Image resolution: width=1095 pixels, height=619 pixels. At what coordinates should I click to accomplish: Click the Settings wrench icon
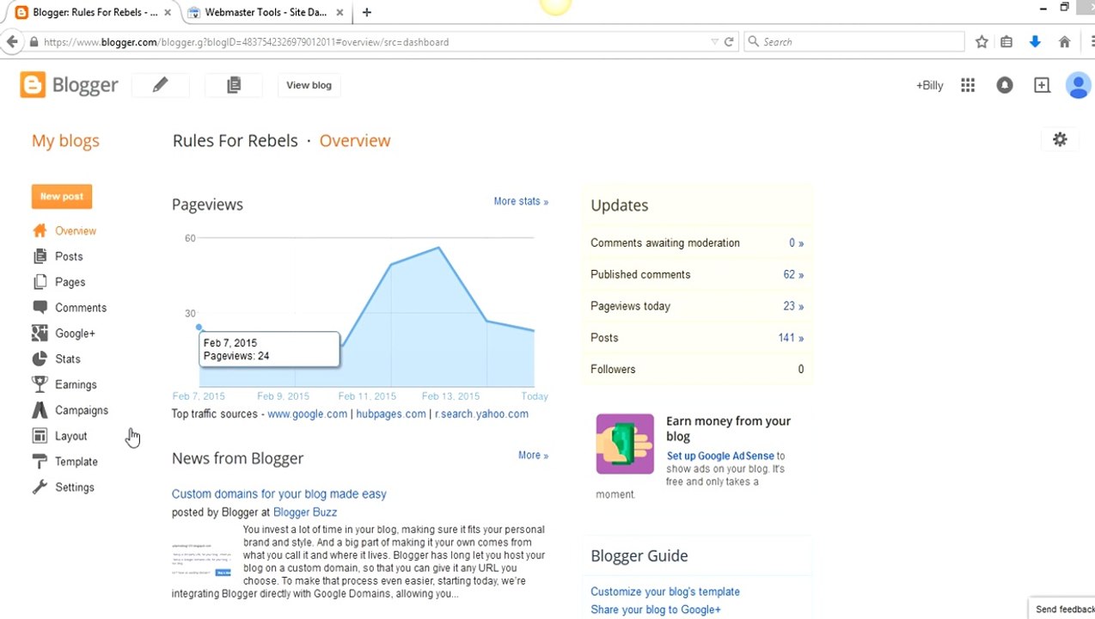pos(40,487)
